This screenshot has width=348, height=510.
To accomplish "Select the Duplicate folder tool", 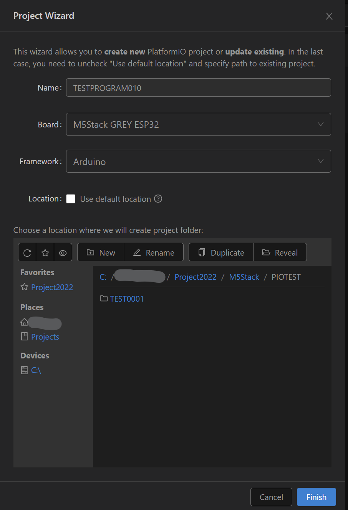I will pos(220,252).
